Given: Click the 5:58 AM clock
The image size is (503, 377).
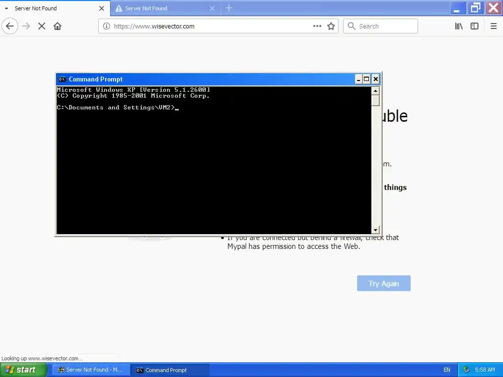Looking at the screenshot, I should [485, 370].
